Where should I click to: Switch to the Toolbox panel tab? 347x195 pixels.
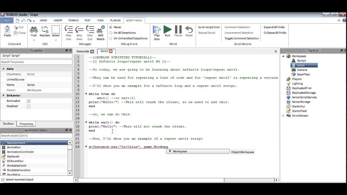(x=8, y=124)
